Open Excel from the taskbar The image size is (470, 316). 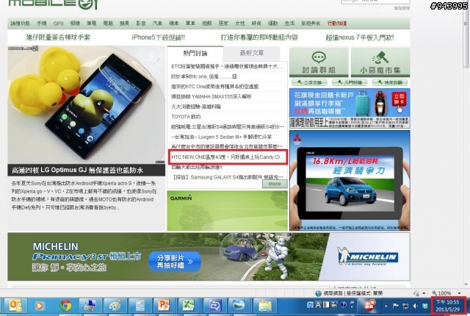click(x=189, y=306)
